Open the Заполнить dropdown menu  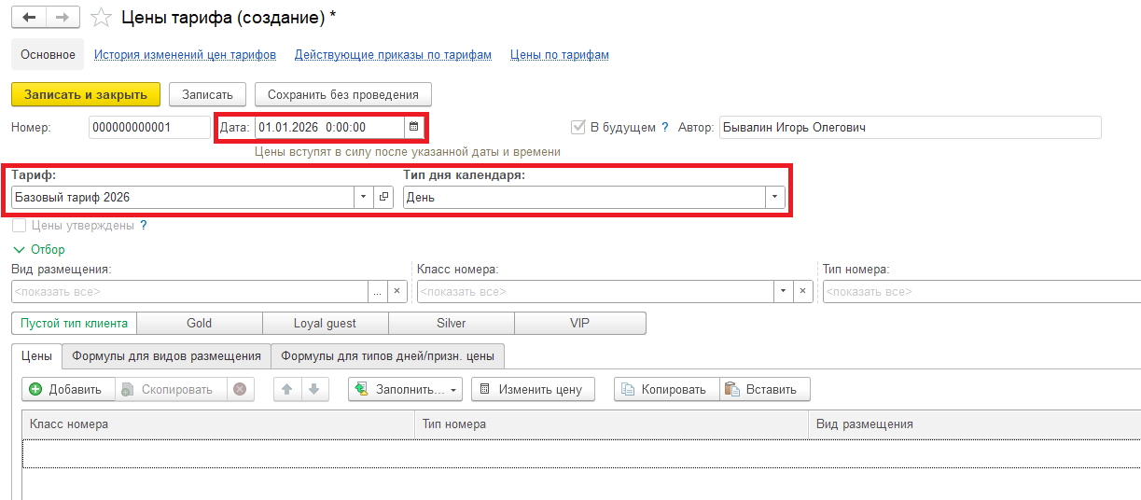406,389
